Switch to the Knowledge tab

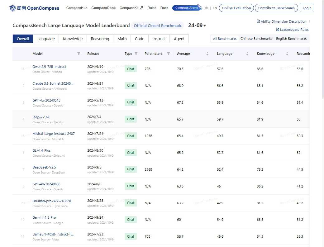pyautogui.click(x=73, y=39)
